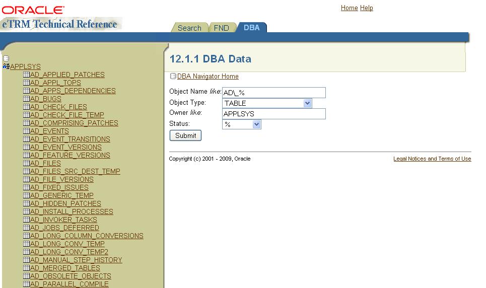Open the AD_PARALLEL_COMPILE table link
Viewport: 486px width, 288px height.
[x=70, y=284]
